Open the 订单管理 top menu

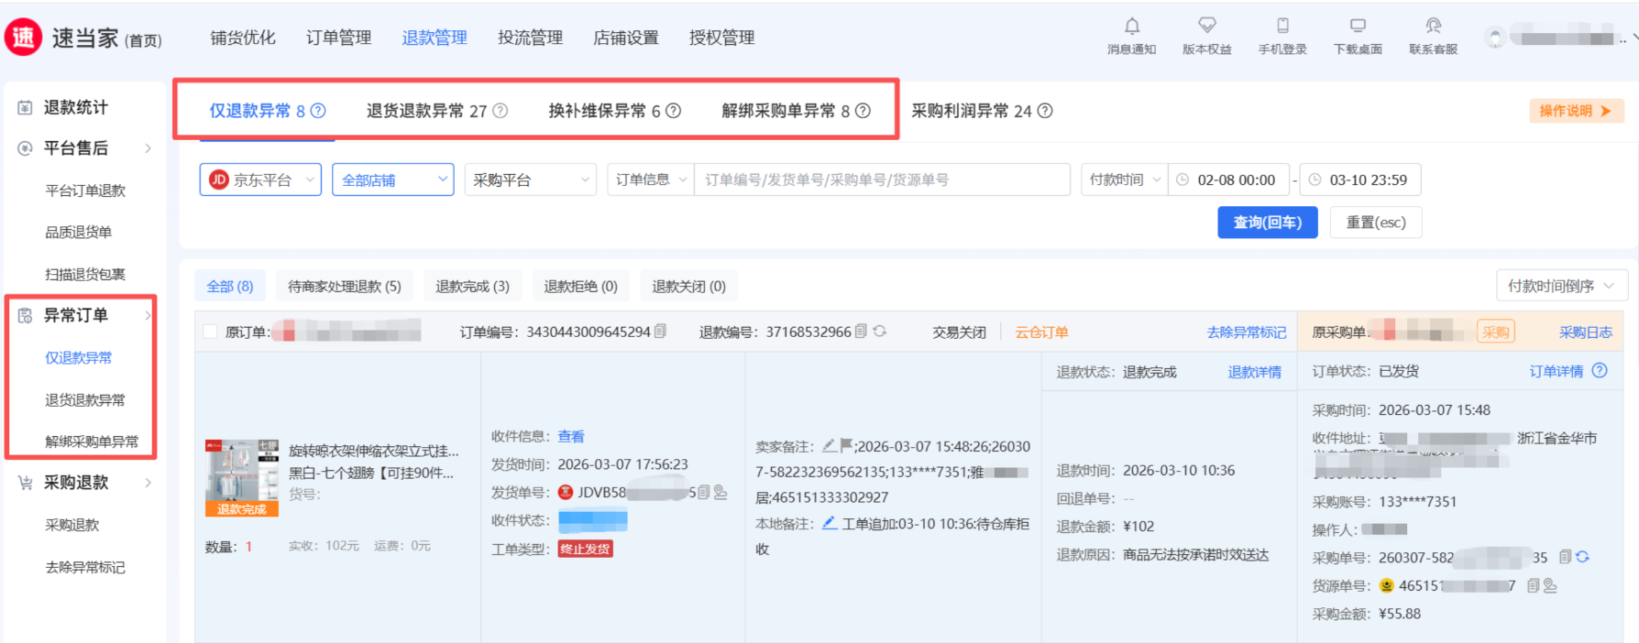pos(338,38)
